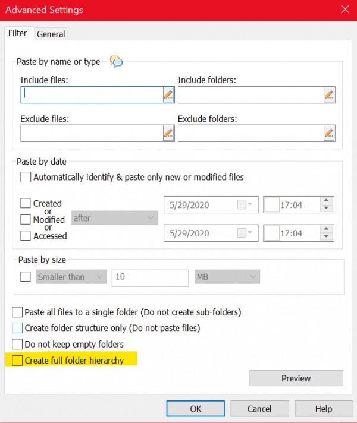Click the pencil icon beside Exclude files
The width and height of the screenshot is (357, 423).
click(x=168, y=133)
